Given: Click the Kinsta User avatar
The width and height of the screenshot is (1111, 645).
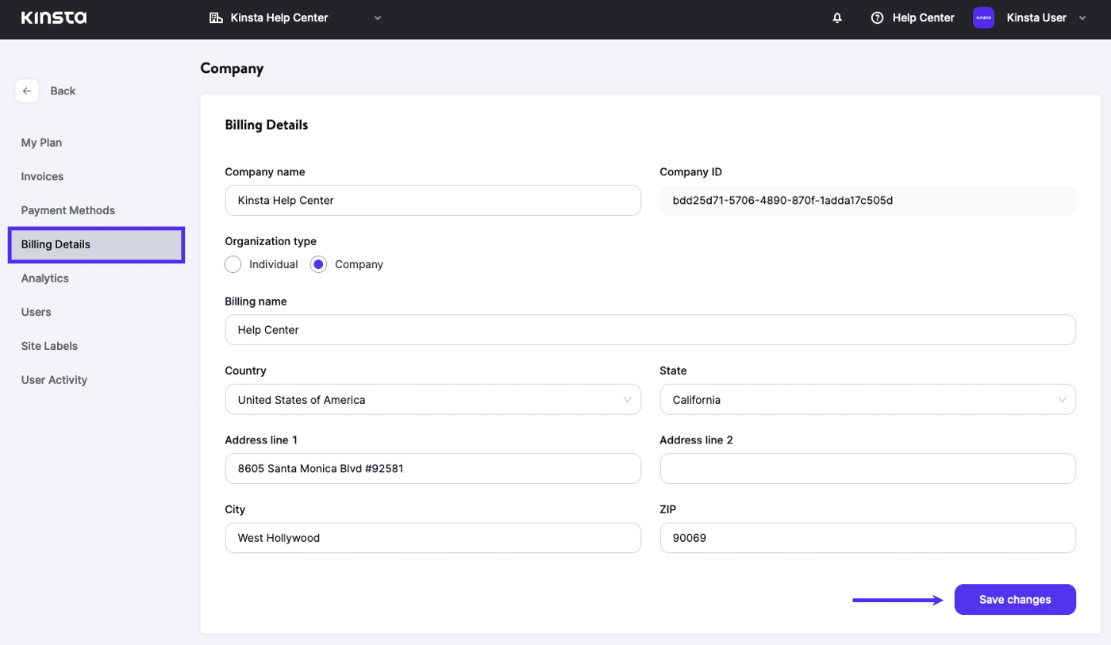Looking at the screenshot, I should point(983,17).
